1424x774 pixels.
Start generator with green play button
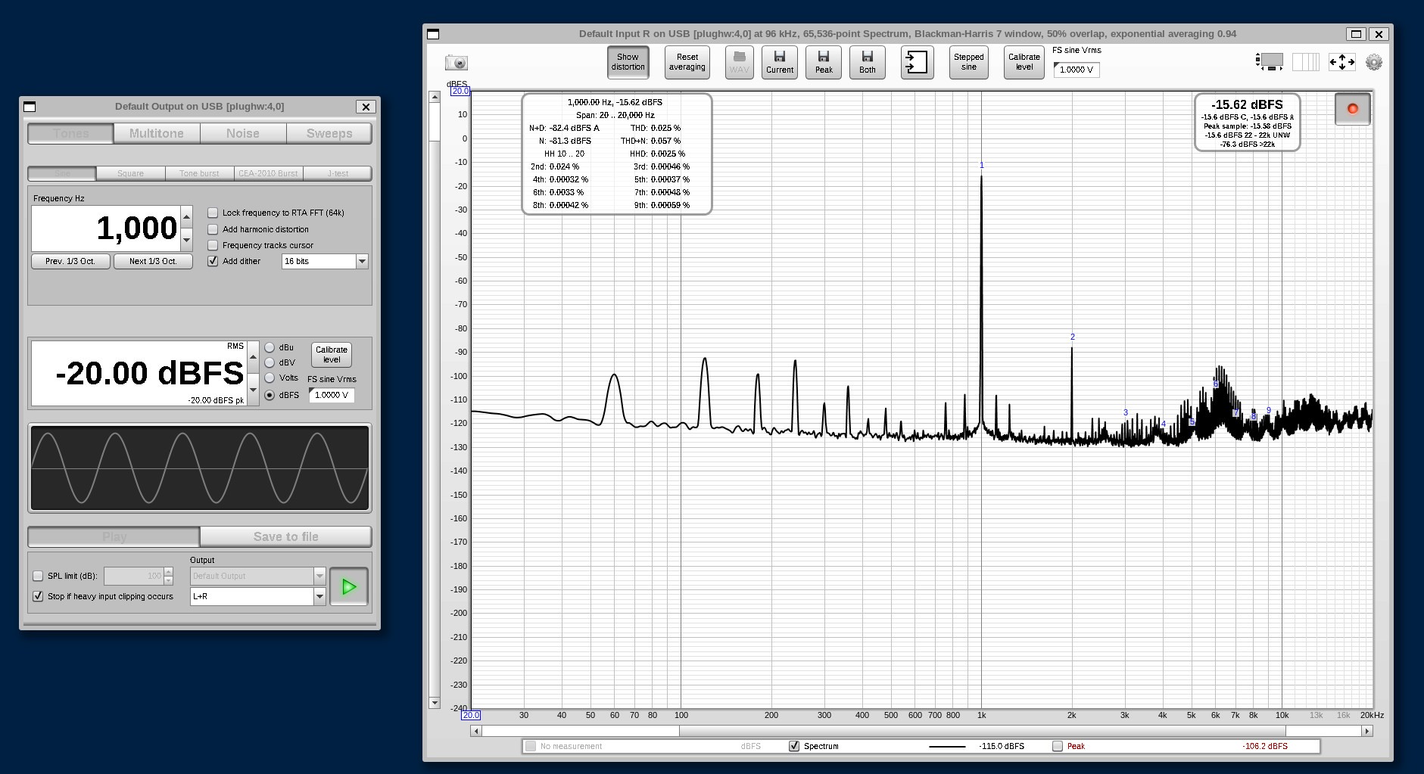click(349, 586)
